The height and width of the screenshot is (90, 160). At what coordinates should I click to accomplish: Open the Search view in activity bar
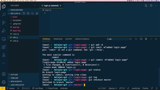(x=4, y=14)
